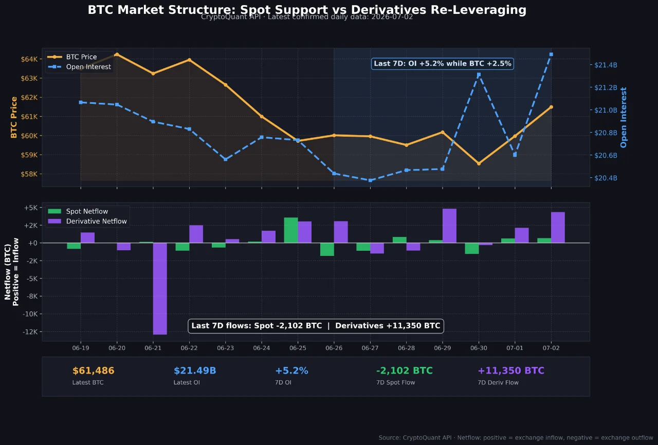Click the '7D Deriv Flow' label
The height and width of the screenshot is (445, 658).
(x=498, y=382)
